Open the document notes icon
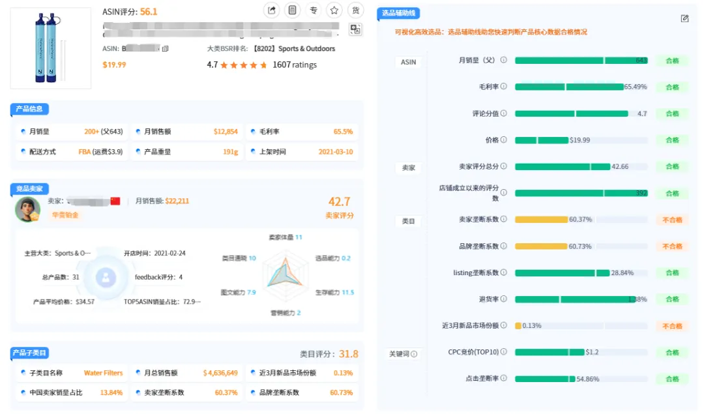704x414 pixels. 292,10
